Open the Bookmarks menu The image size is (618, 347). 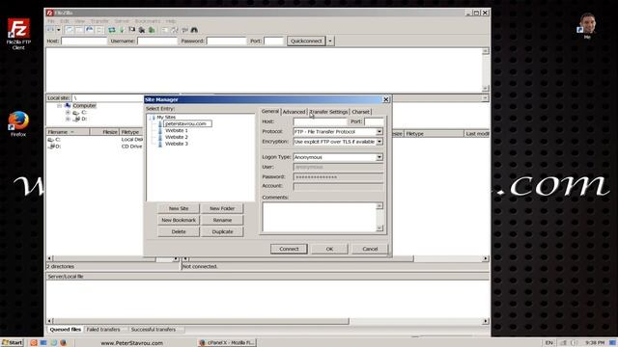(148, 21)
